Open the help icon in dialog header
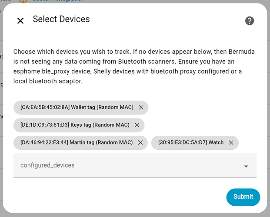270x217 pixels. pos(249,21)
